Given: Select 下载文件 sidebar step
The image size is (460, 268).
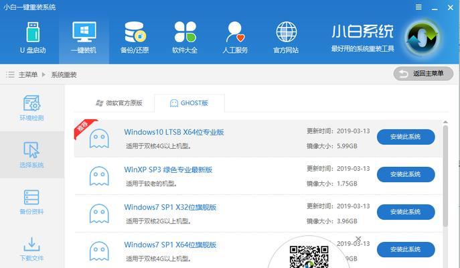Looking at the screenshot, I should (x=31, y=249).
